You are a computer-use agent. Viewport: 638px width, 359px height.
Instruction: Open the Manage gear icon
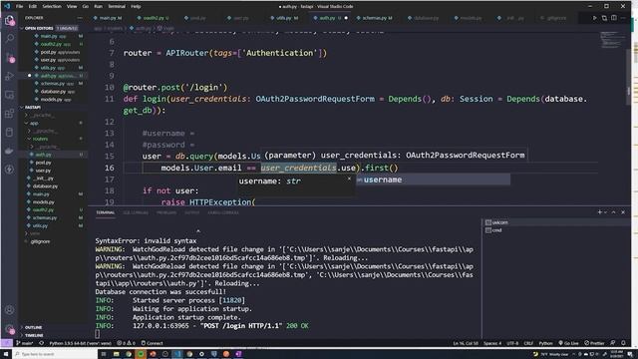pyautogui.click(x=9, y=328)
